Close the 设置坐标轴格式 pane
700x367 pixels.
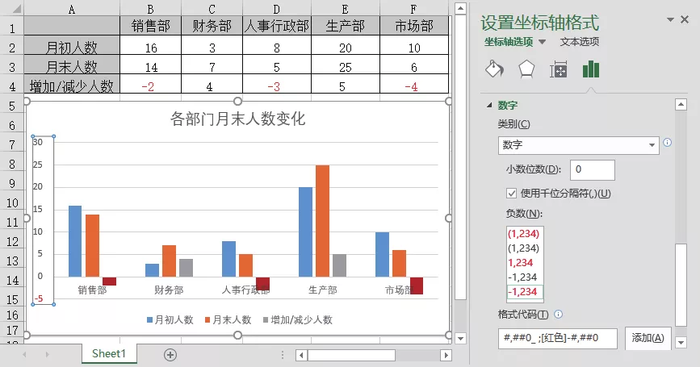(685, 19)
